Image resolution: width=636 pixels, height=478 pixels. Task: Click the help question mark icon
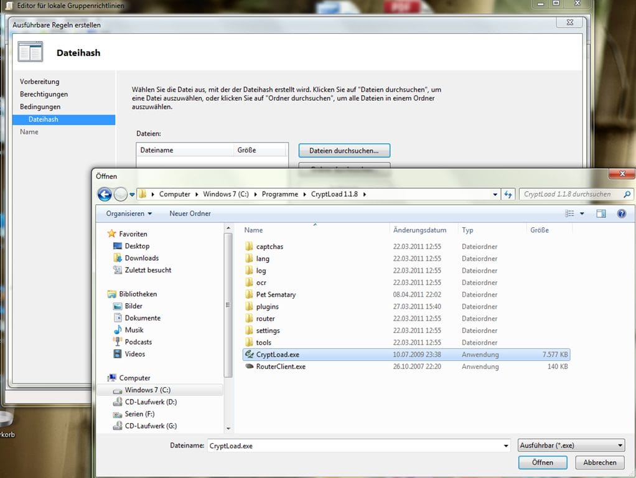(621, 213)
